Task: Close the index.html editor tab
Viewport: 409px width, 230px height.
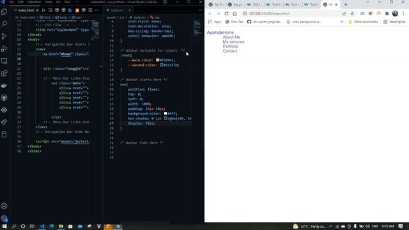Action: (37, 10)
